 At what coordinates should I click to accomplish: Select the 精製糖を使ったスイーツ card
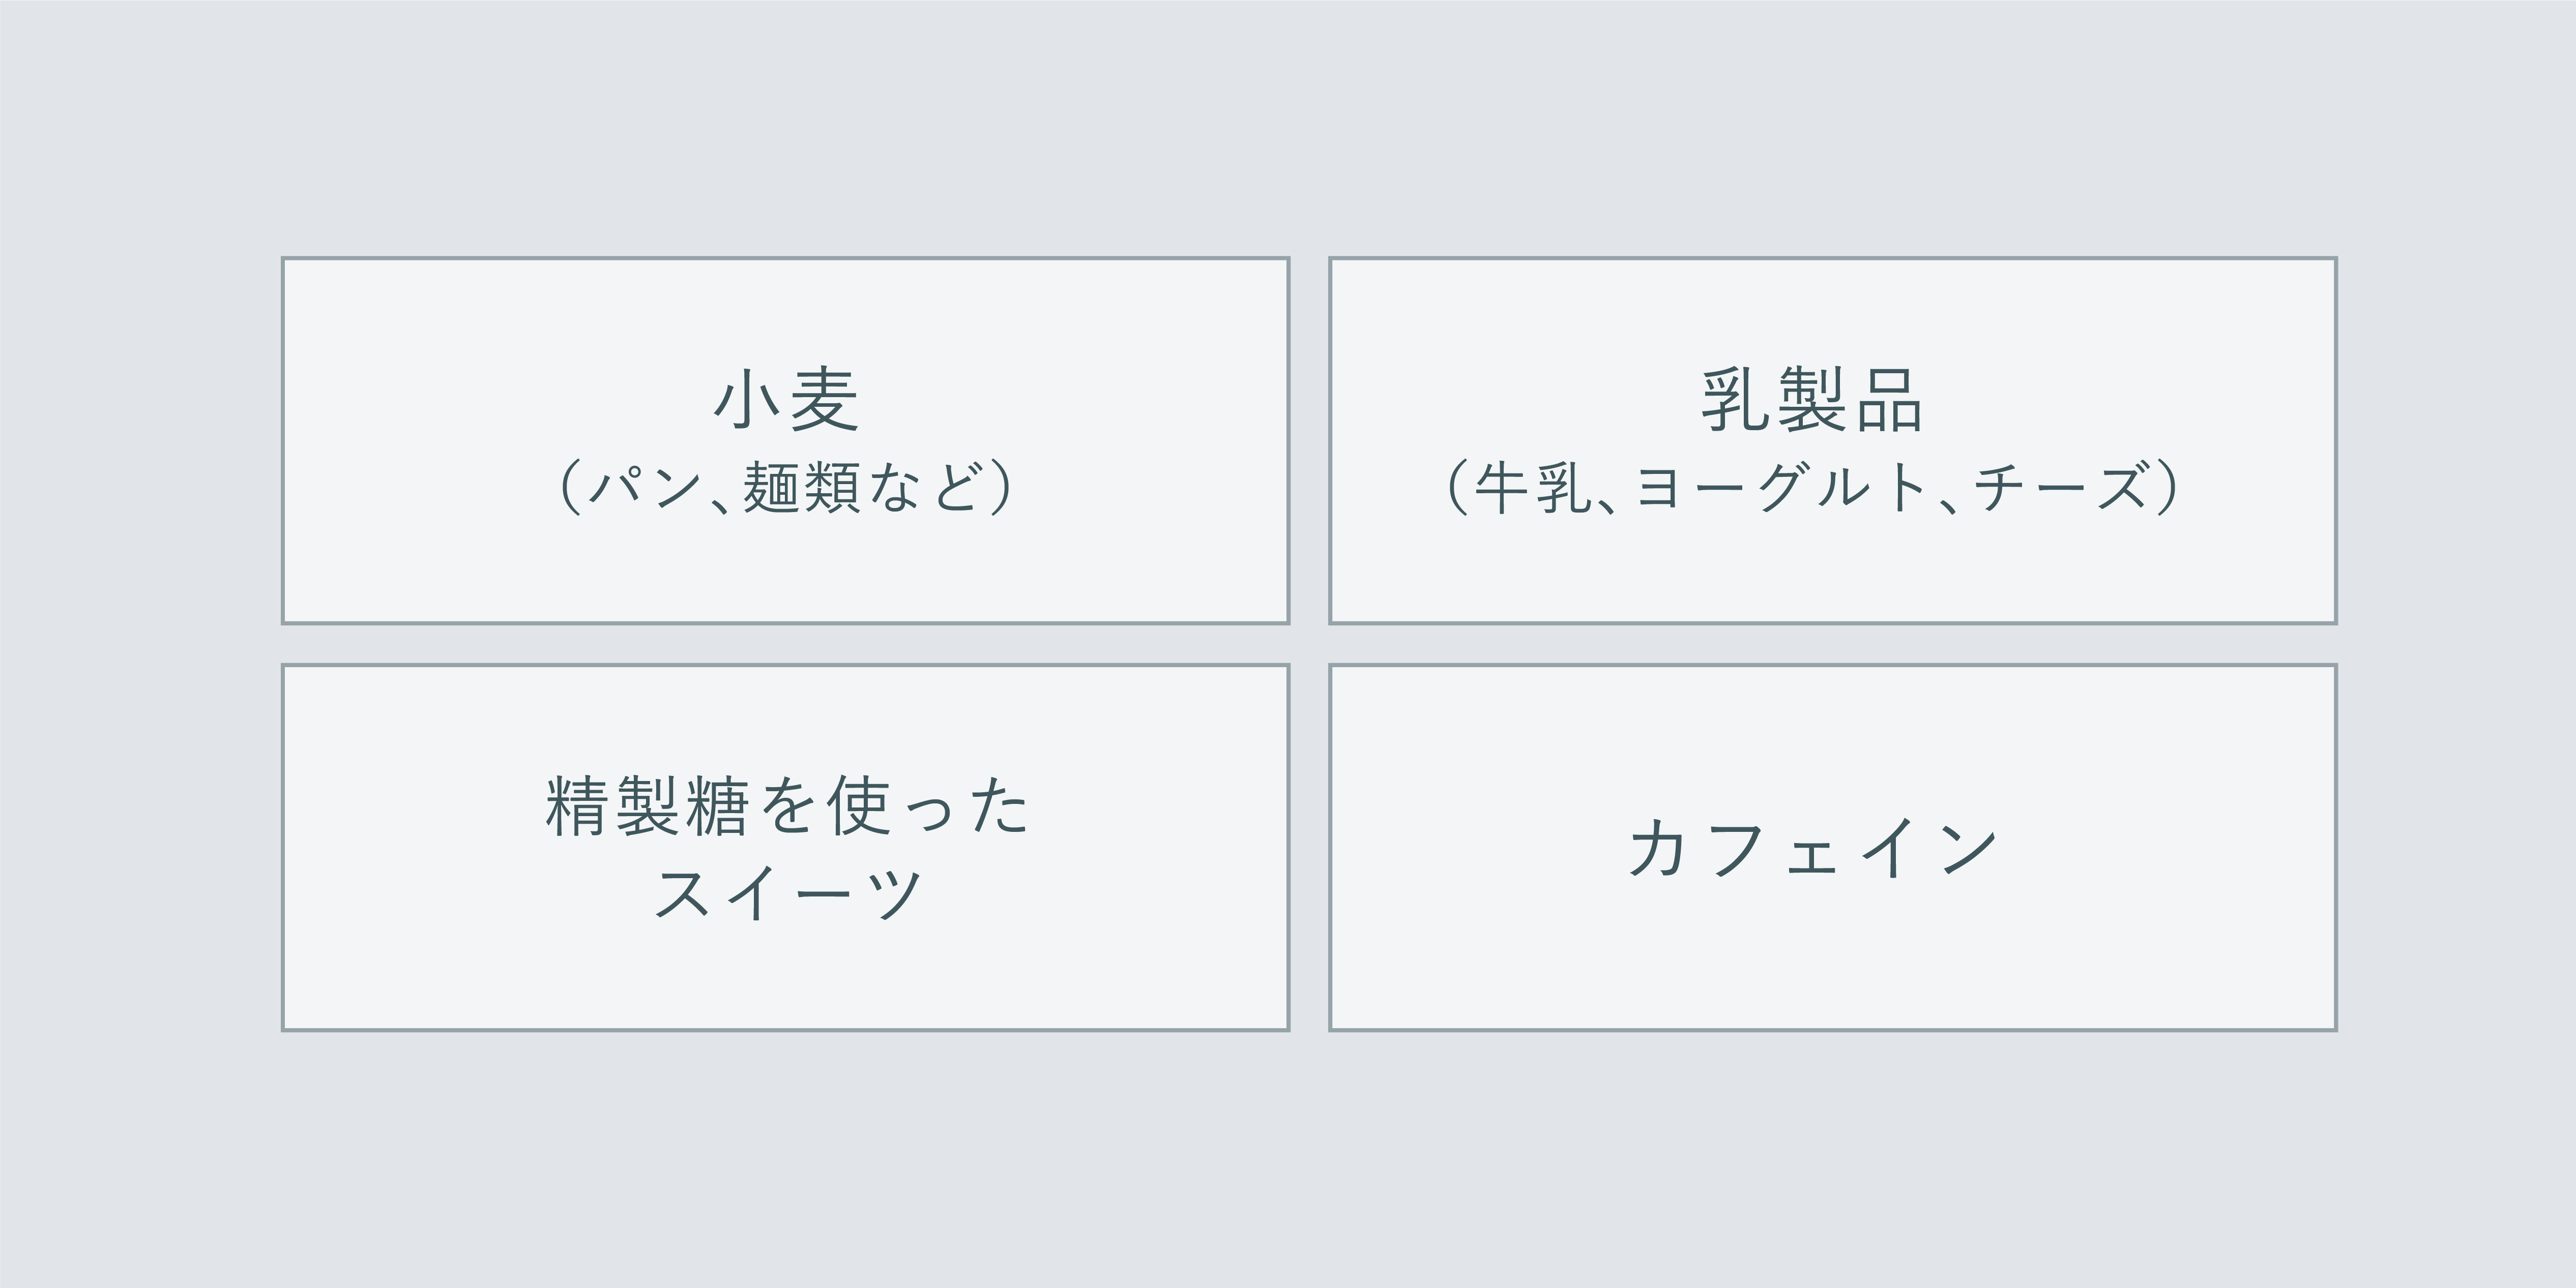(785, 979)
